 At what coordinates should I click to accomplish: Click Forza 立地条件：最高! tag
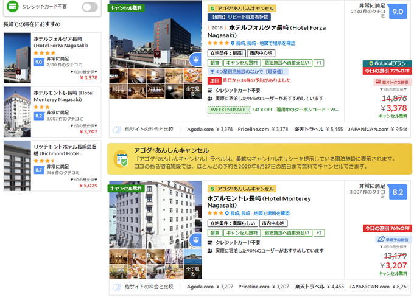[226, 53]
